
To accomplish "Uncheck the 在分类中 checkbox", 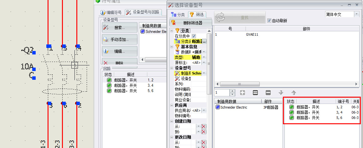I will [194, 36].
